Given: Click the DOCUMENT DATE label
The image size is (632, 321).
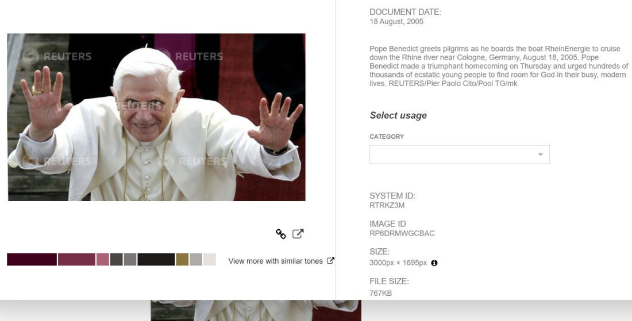Looking at the screenshot, I should click(406, 12).
